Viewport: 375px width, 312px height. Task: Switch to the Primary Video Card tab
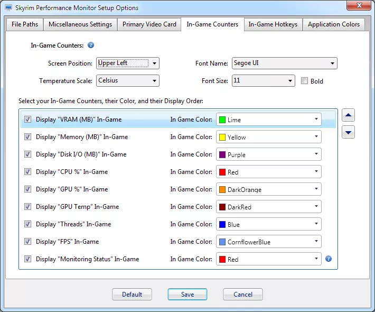click(x=149, y=24)
